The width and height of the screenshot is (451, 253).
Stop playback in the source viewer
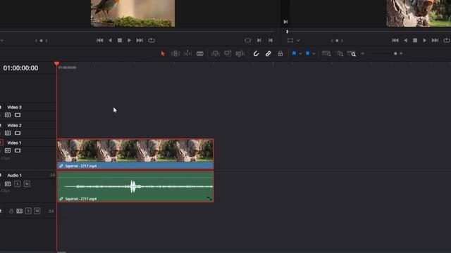point(120,41)
